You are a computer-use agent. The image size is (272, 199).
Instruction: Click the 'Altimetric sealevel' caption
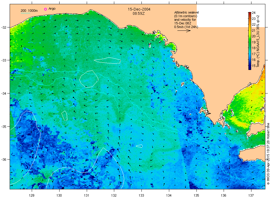coord(186,12)
